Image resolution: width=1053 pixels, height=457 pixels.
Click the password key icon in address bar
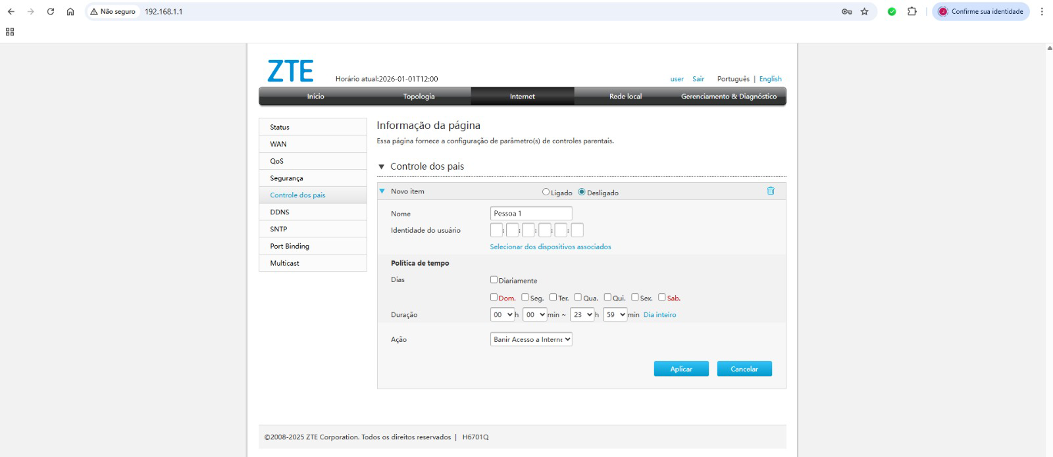[x=846, y=11]
